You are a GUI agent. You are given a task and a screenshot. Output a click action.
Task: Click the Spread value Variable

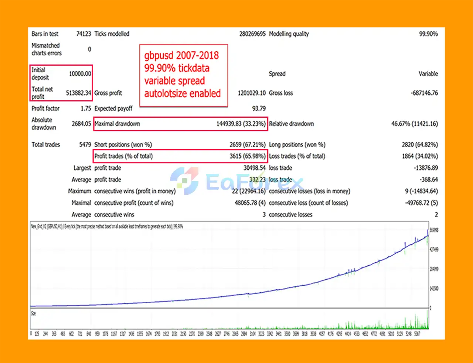pyautogui.click(x=428, y=74)
